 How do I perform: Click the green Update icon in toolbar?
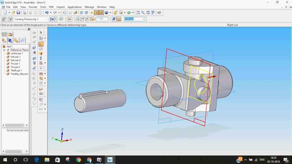click(x=129, y=13)
